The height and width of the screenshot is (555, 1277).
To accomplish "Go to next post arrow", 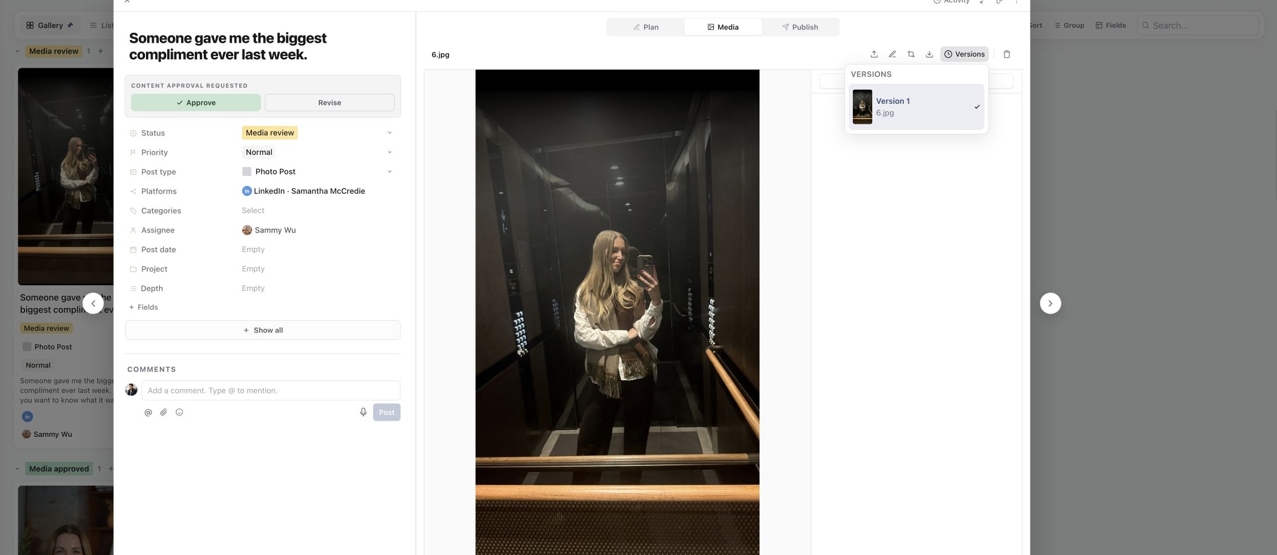I will pos(1050,304).
